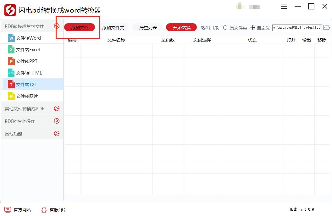Select the 自定义 output radio button
This screenshot has height=216, width=332.
pos(253,27)
